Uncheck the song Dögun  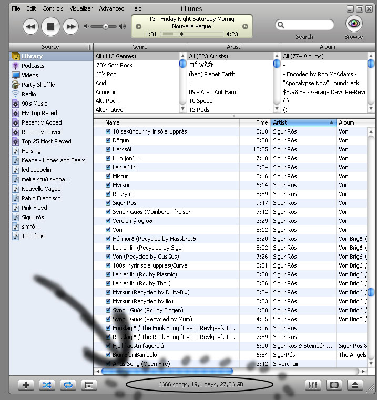point(108,140)
